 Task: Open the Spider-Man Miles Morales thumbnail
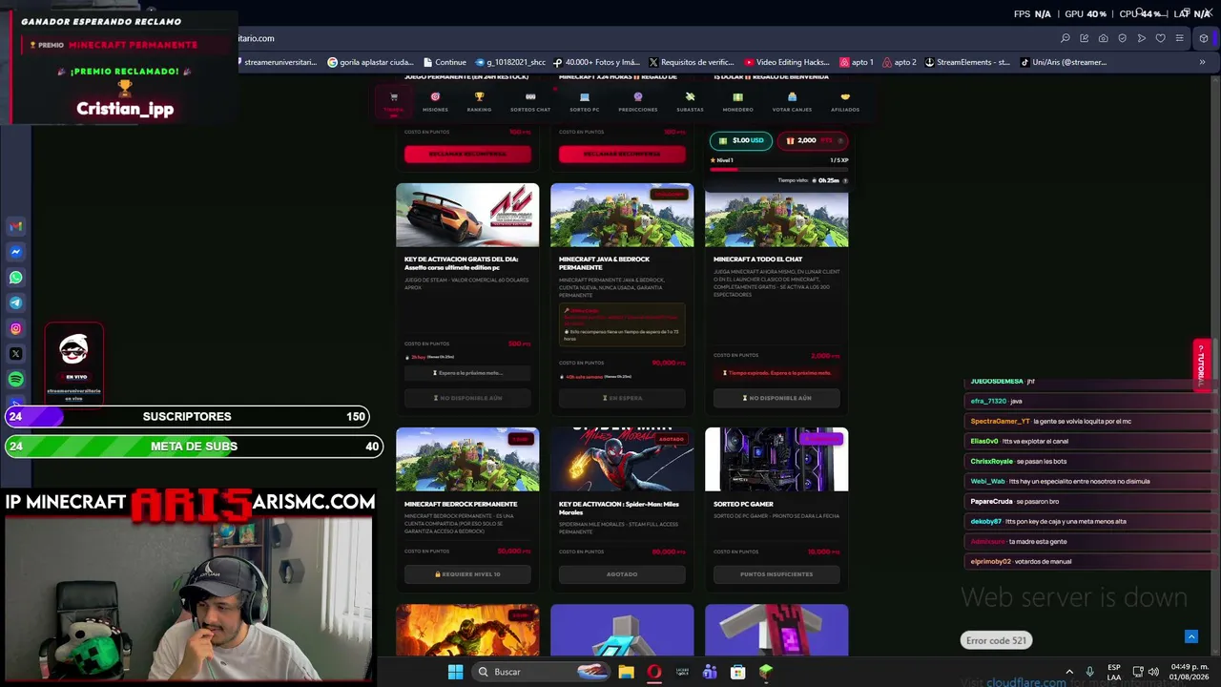point(622,459)
